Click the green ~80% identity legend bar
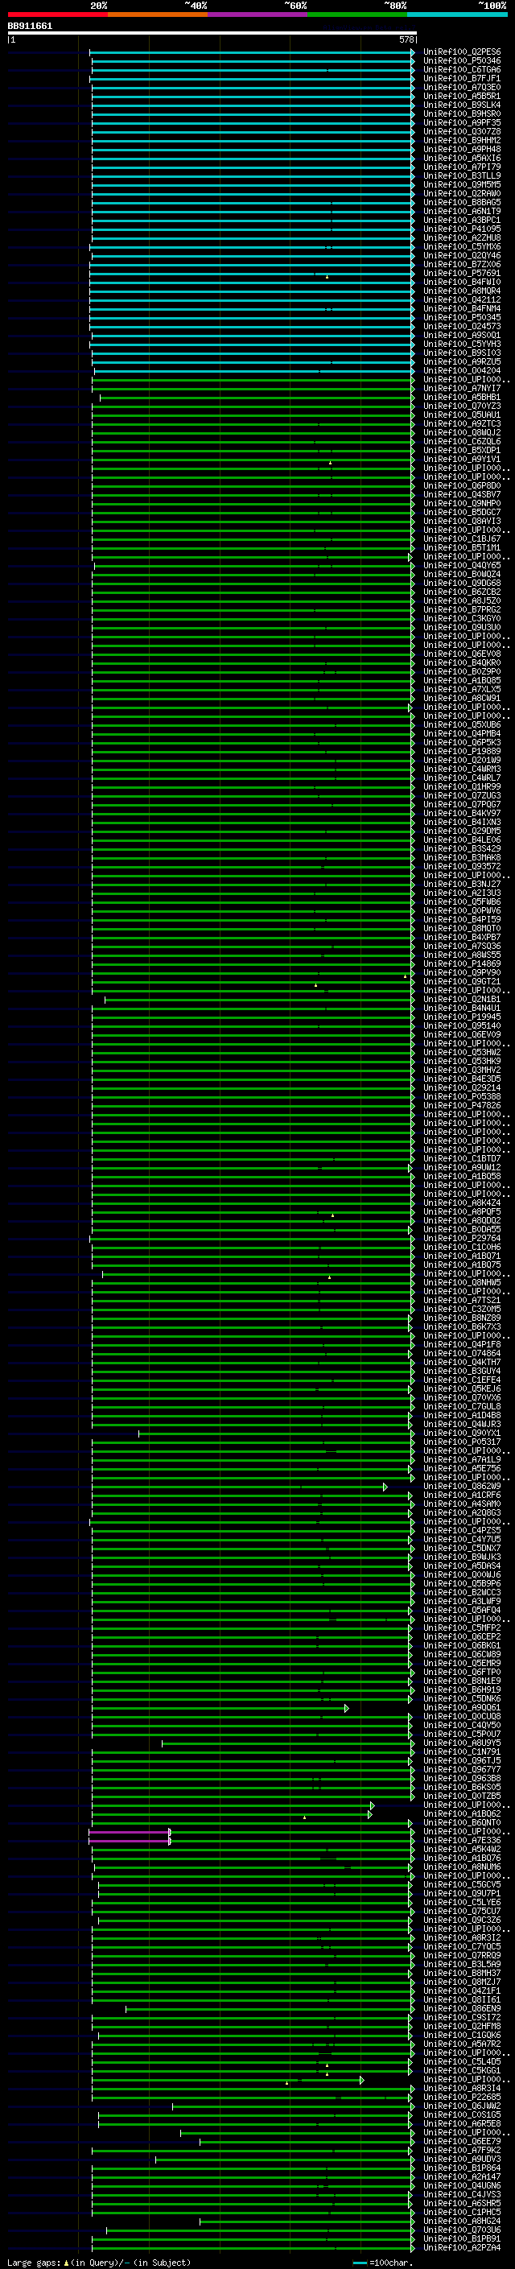Viewport: 515px width, 2269px height. click(x=357, y=14)
